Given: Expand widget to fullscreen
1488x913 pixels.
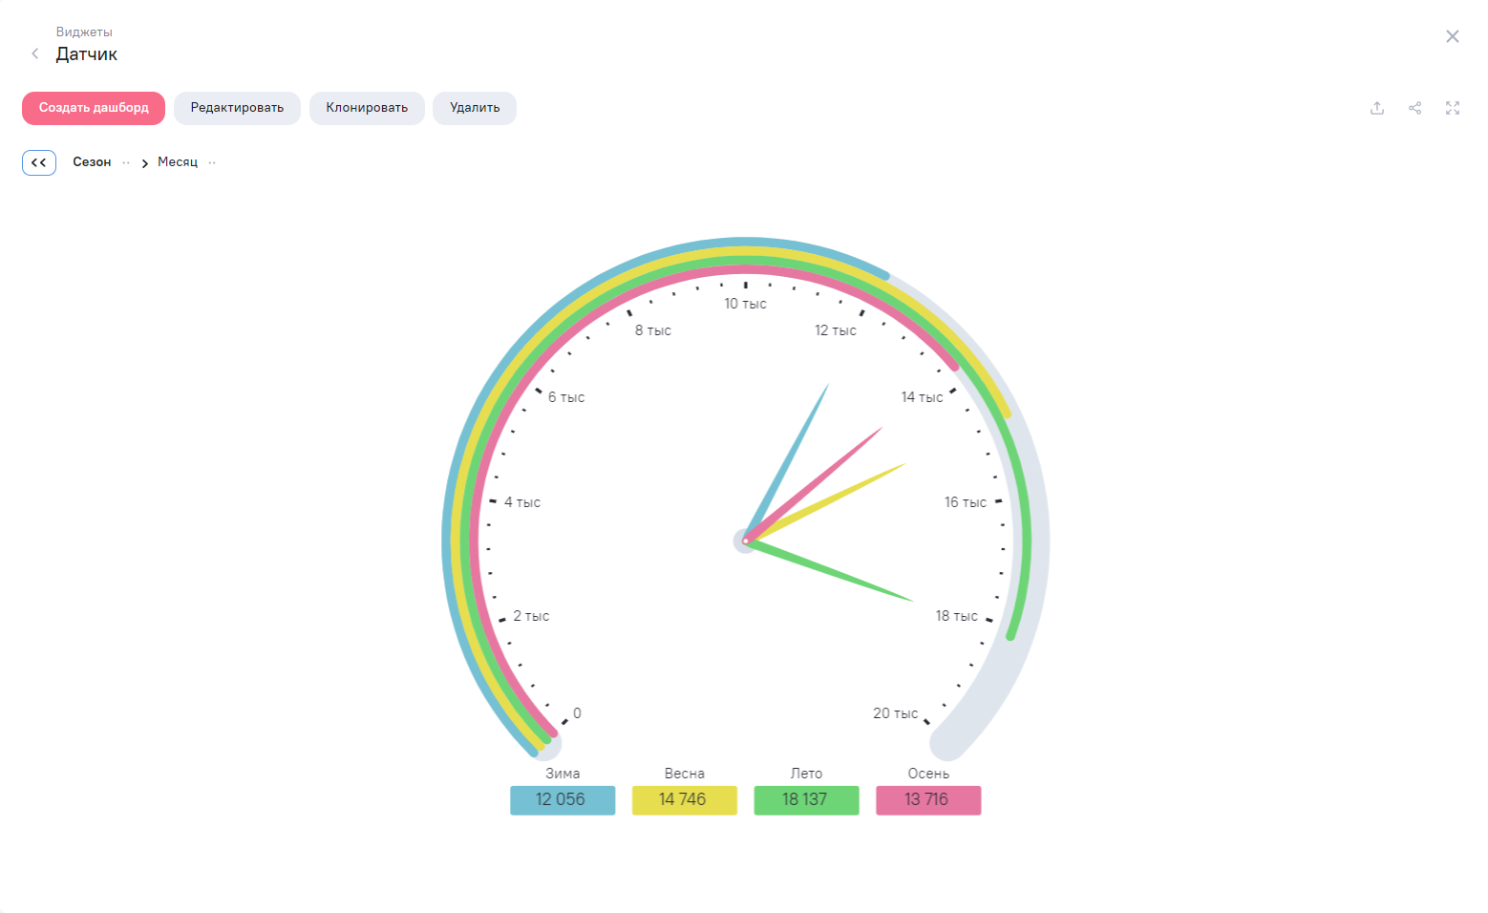Looking at the screenshot, I should tap(1452, 108).
